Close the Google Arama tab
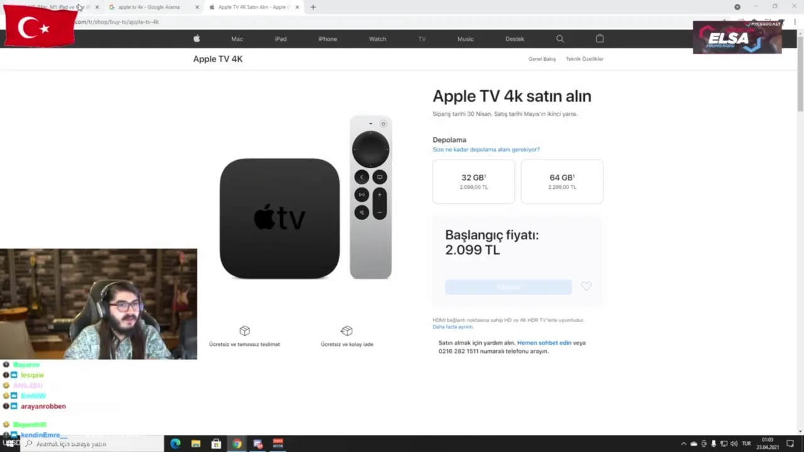804x452 pixels. point(197,7)
